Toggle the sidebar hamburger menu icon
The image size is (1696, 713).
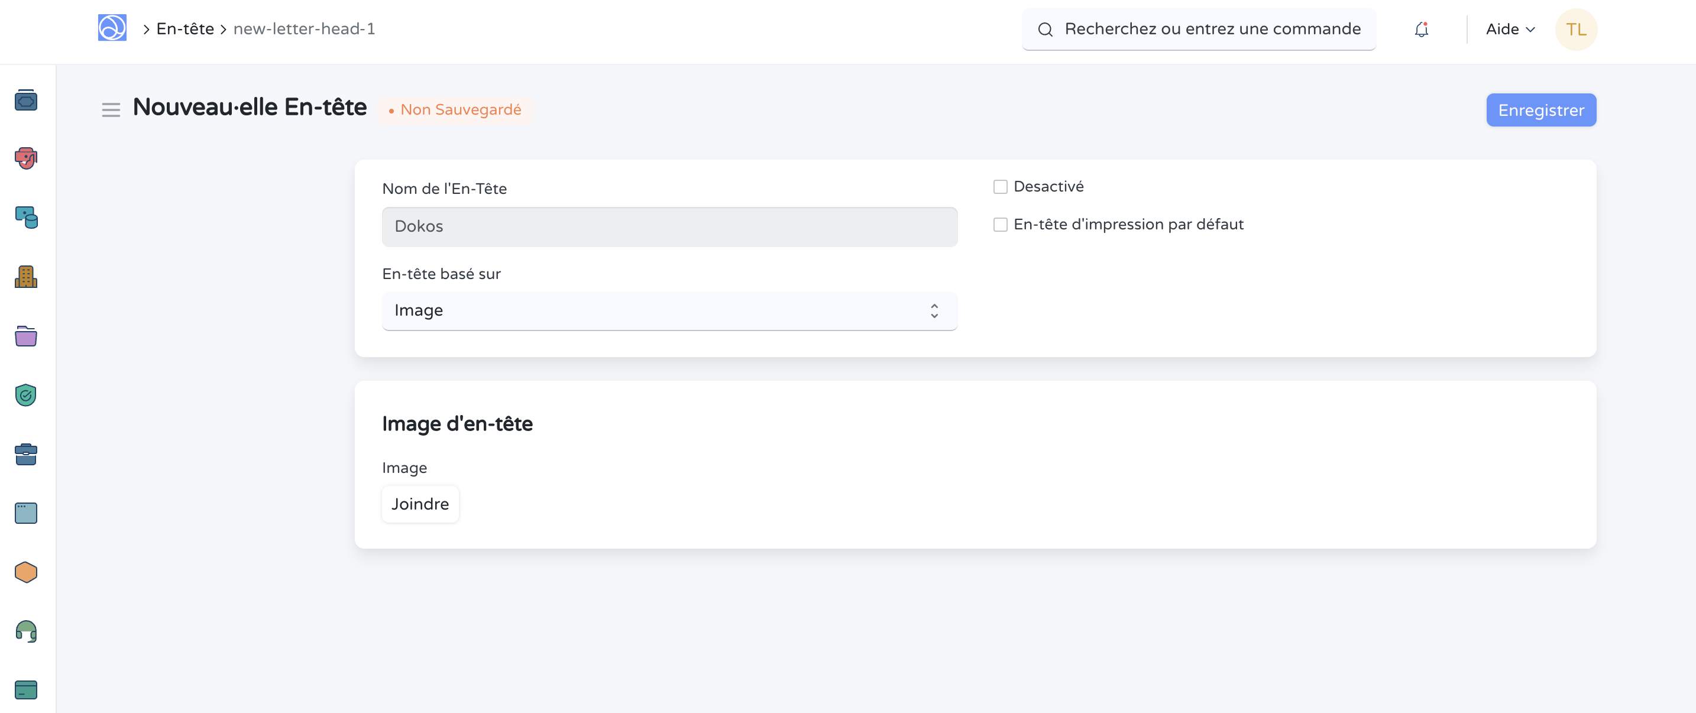coord(111,110)
